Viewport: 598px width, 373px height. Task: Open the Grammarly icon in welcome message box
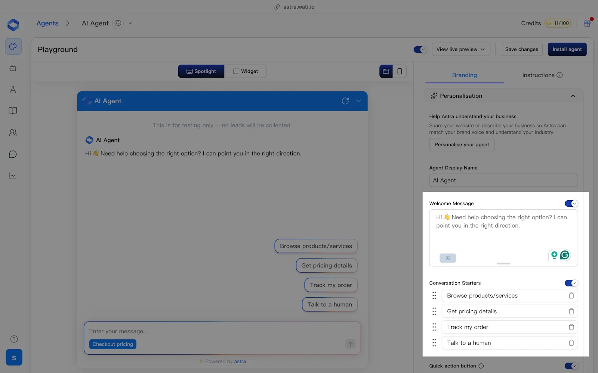(565, 255)
